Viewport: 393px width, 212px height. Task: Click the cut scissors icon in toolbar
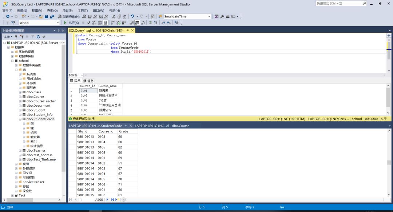[114, 17]
